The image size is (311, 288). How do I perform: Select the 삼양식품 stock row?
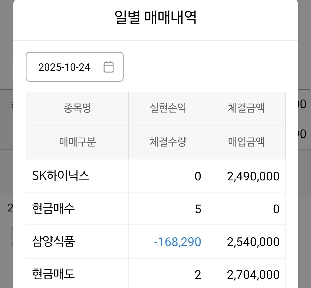54,242
